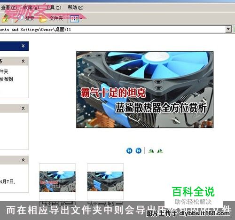This screenshot has width=235, height=220.
Task: Collapse the third sidebar panel
Action: pos(23,108)
